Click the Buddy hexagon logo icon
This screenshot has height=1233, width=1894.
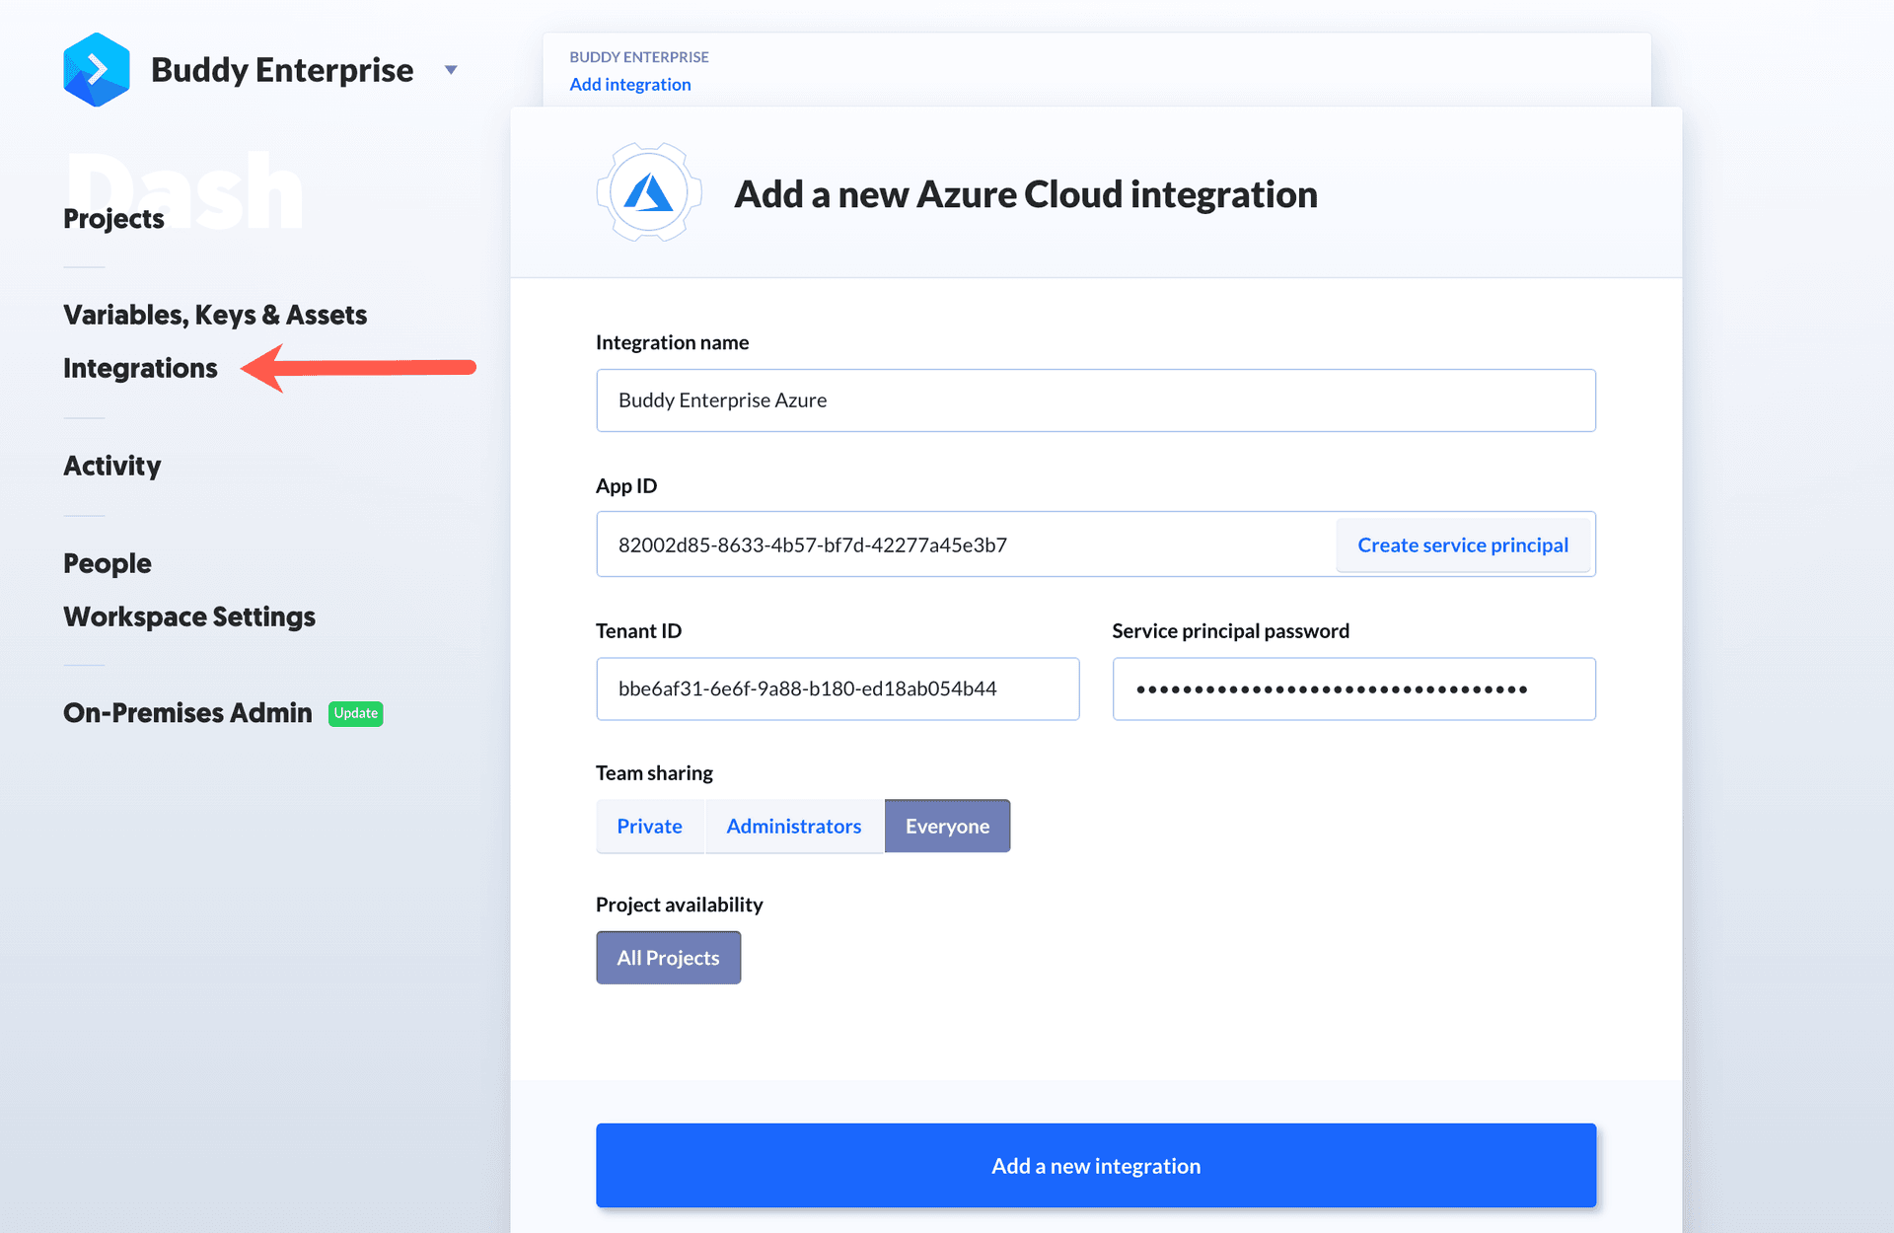(96, 70)
